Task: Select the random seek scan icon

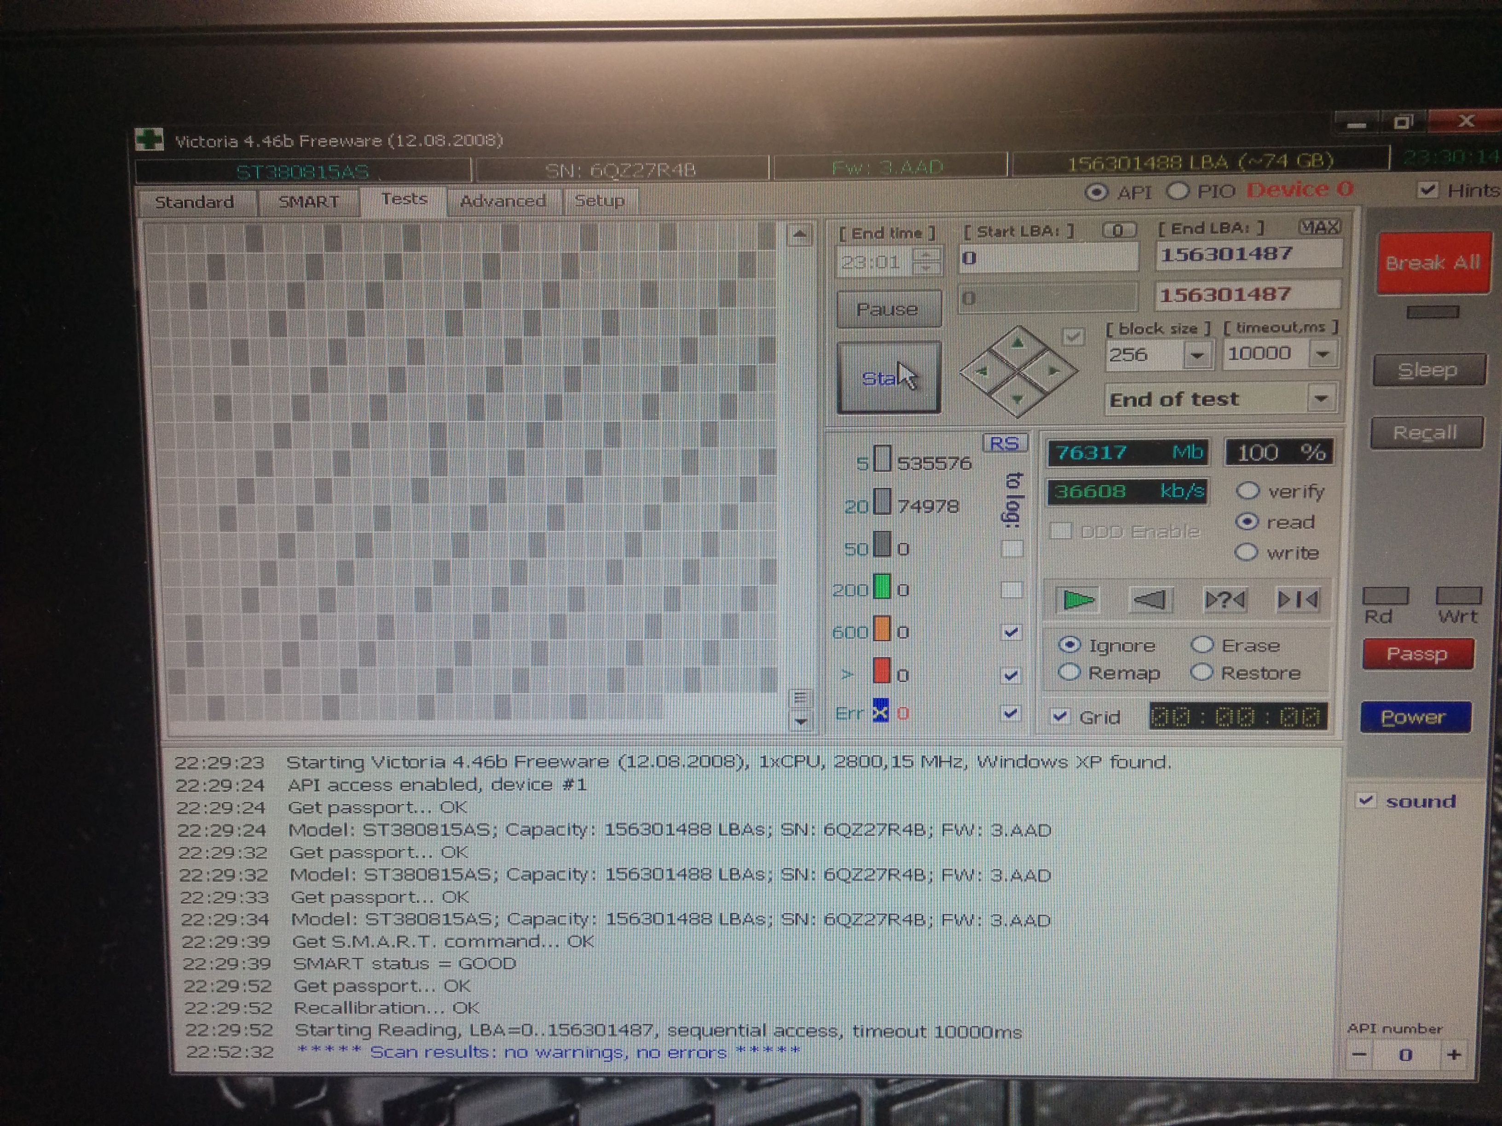Action: click(1224, 600)
